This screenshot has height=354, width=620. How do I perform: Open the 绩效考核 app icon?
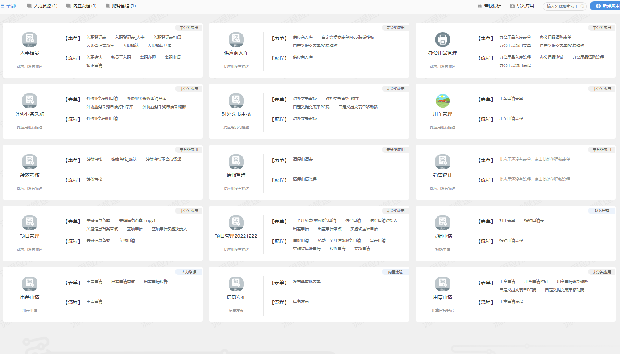click(x=30, y=162)
